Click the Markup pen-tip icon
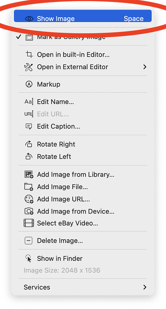This screenshot has height=309, width=166. pos(29,84)
